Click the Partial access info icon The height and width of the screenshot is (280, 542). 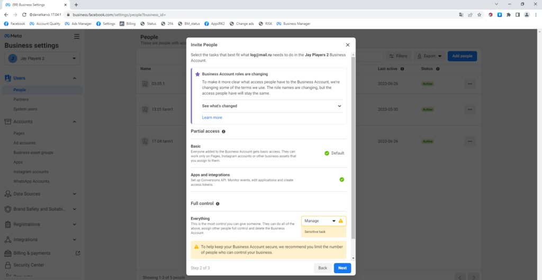pyautogui.click(x=223, y=131)
